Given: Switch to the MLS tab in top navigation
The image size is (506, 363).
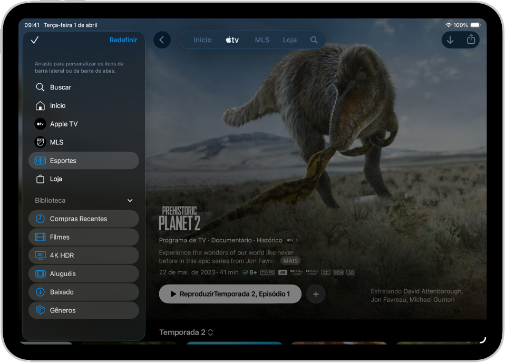Looking at the screenshot, I should tap(262, 40).
